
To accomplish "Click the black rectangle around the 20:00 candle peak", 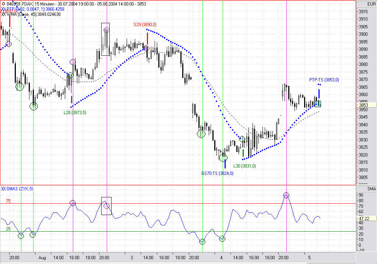I will 105,39.
